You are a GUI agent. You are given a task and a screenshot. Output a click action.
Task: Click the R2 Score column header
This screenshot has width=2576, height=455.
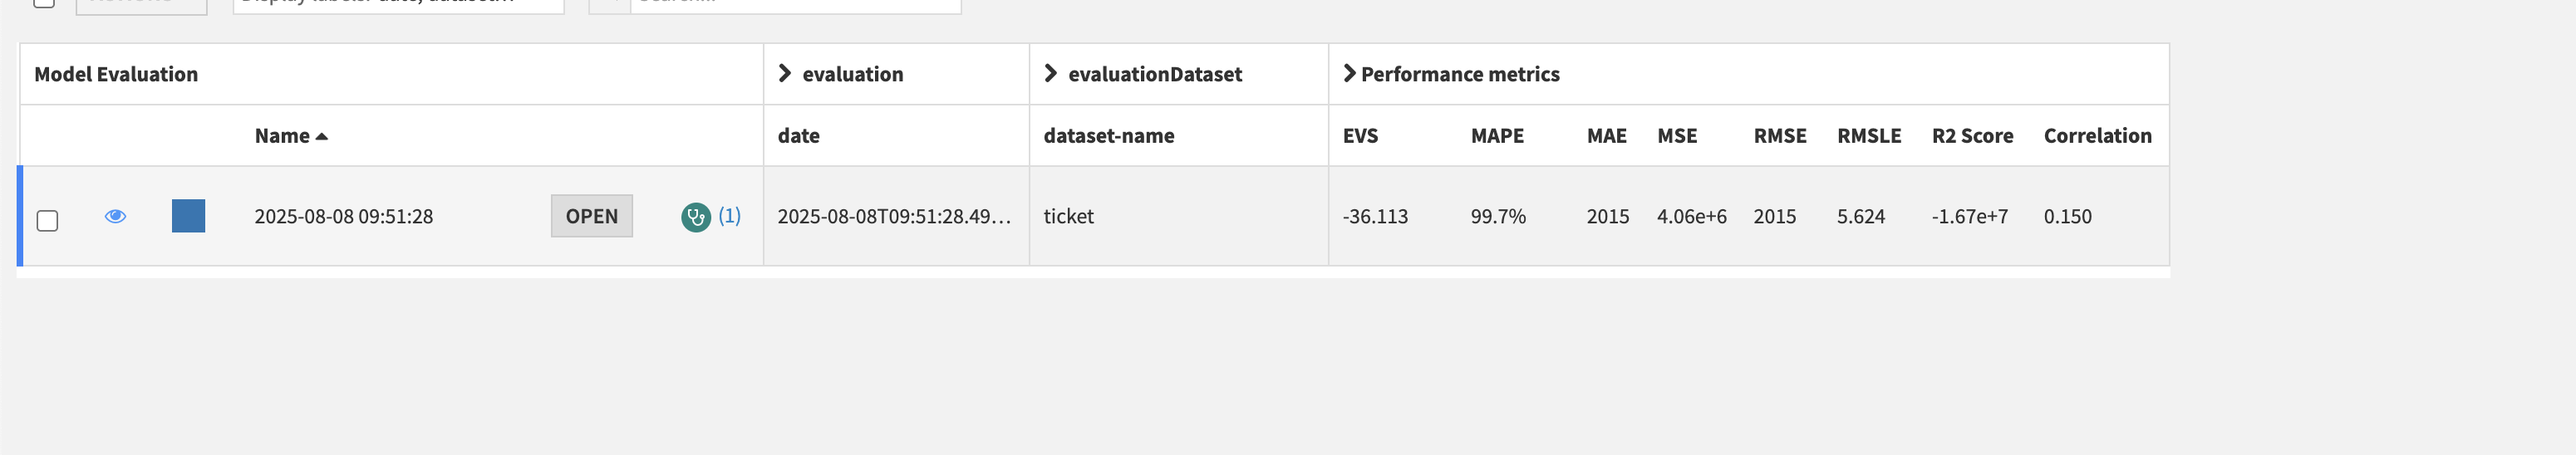click(x=1971, y=136)
